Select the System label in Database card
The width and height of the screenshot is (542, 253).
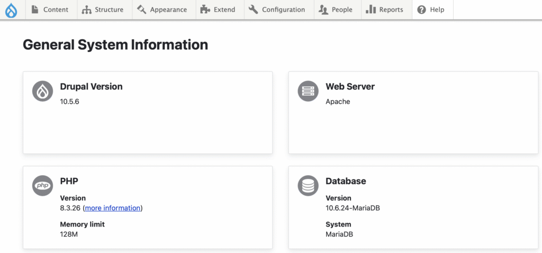[338, 224]
